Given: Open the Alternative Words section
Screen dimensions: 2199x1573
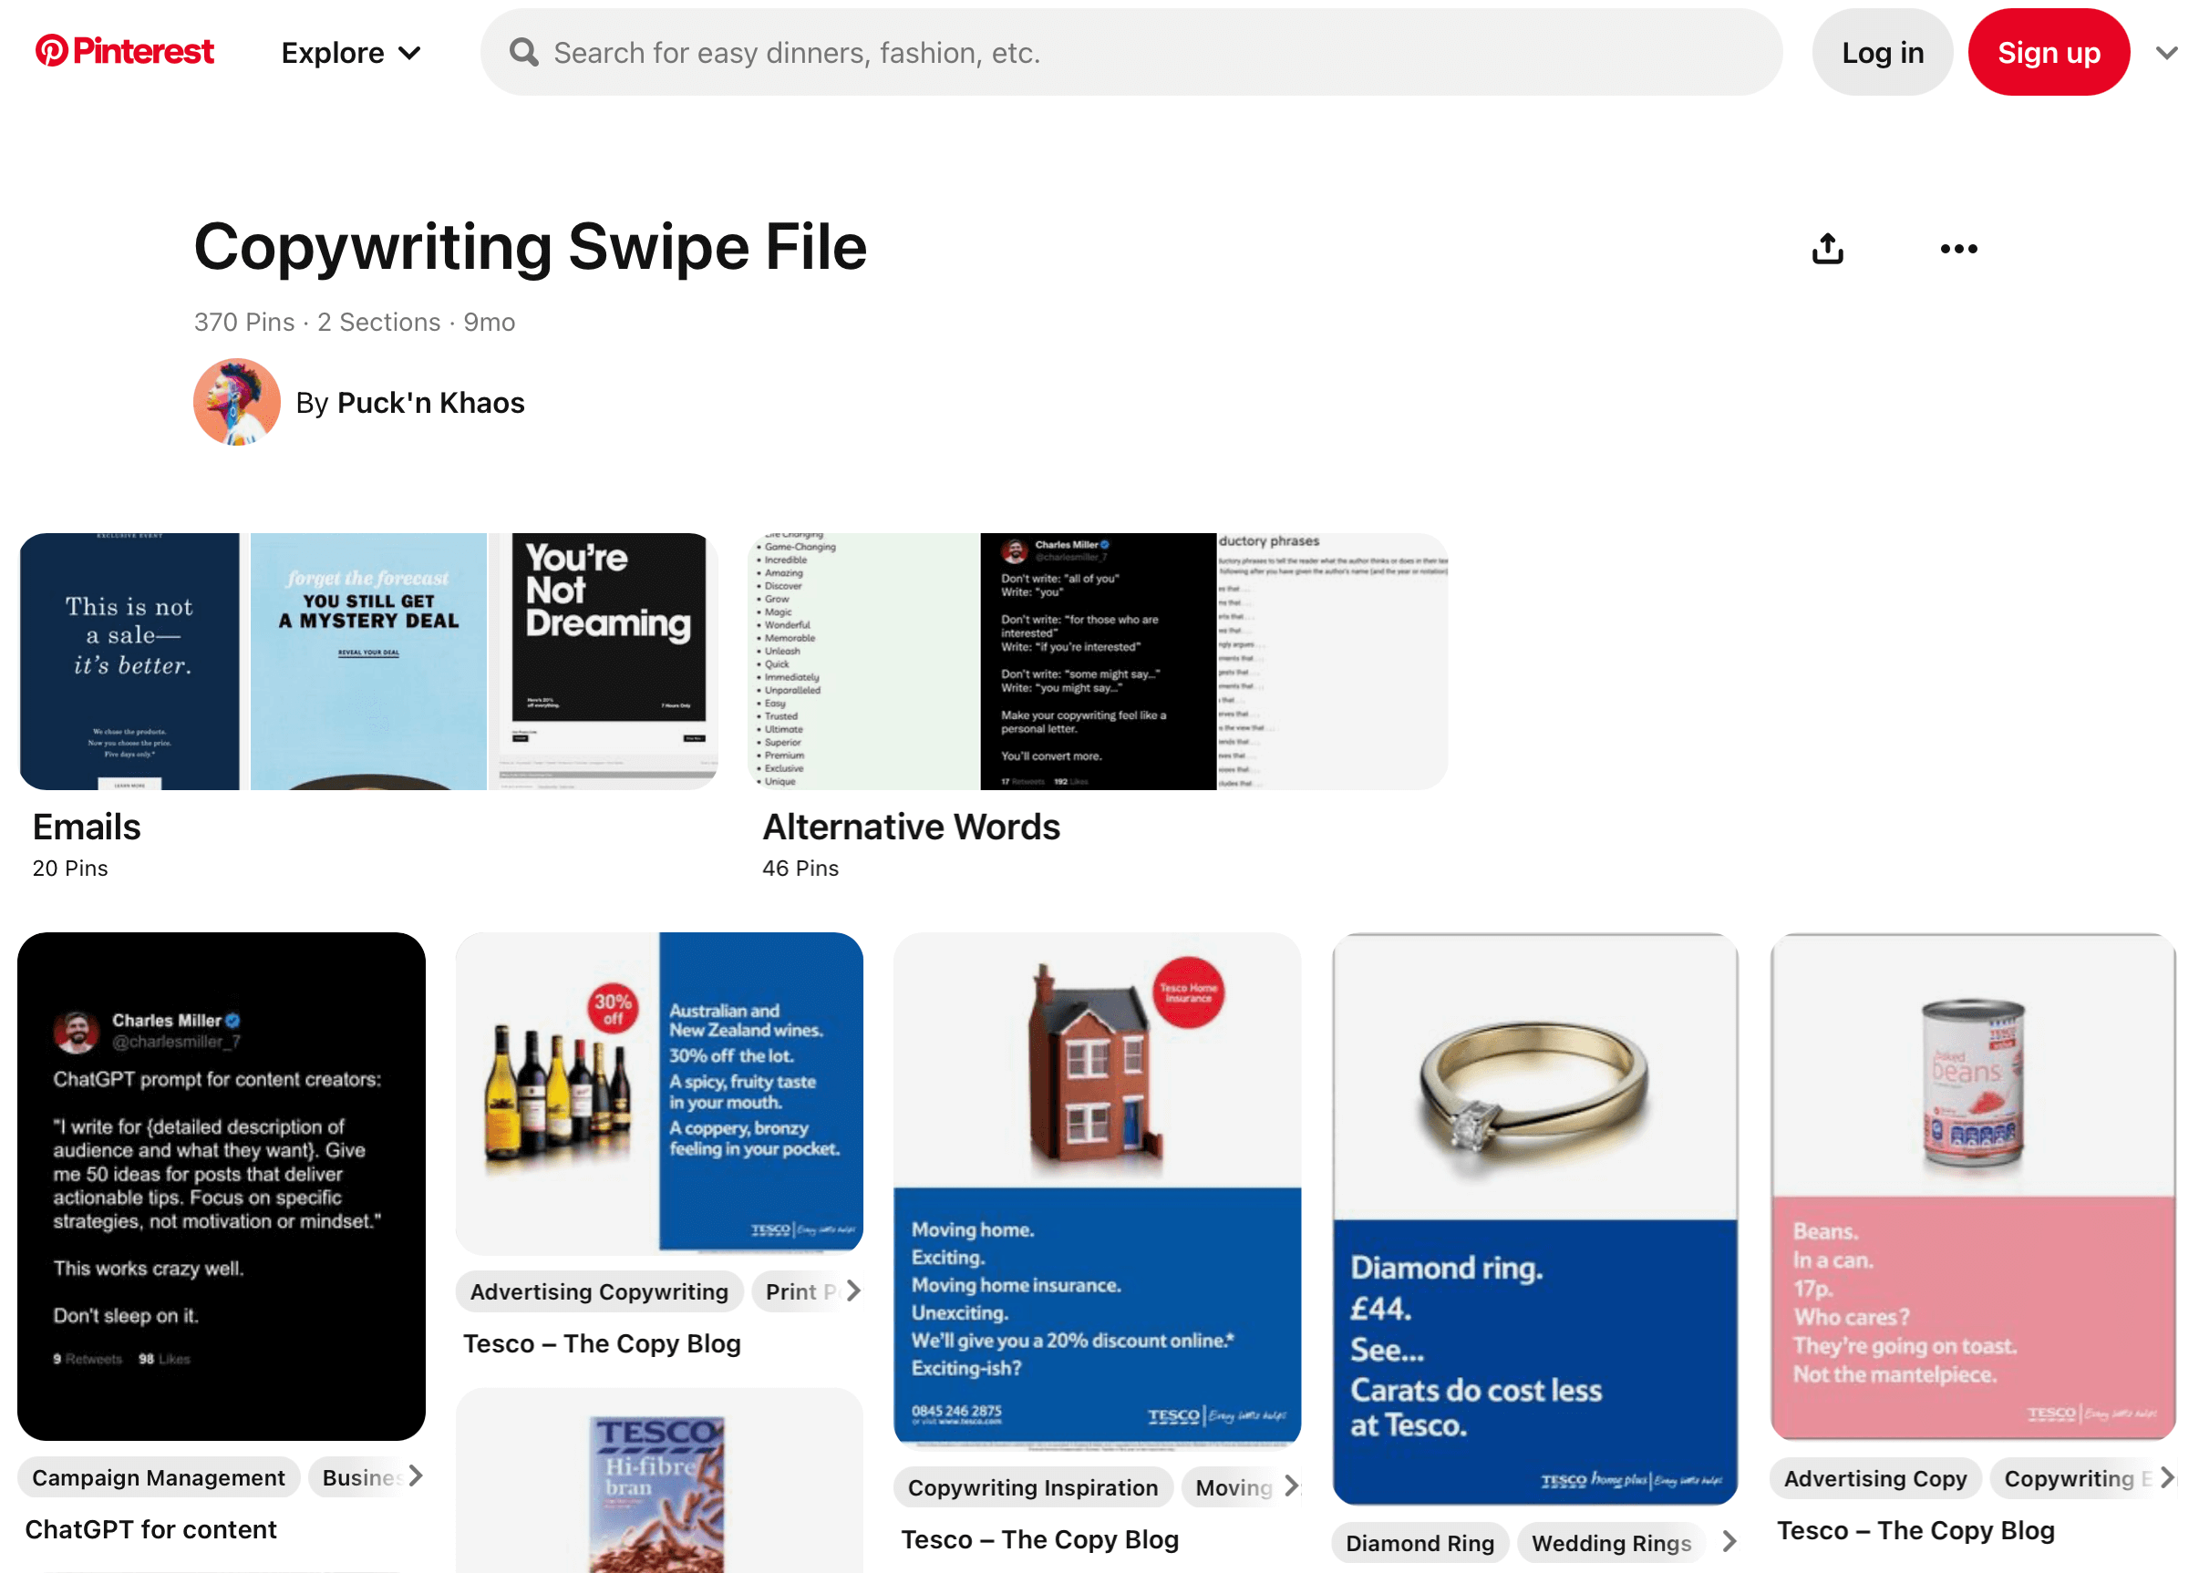Looking at the screenshot, I should 1099,662.
